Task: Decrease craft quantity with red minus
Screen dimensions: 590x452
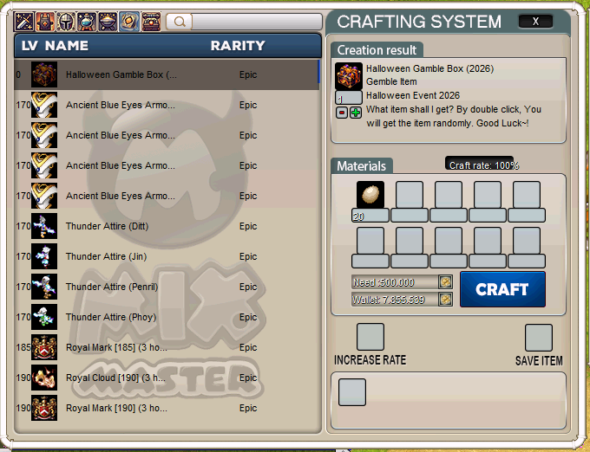Action: (x=342, y=113)
